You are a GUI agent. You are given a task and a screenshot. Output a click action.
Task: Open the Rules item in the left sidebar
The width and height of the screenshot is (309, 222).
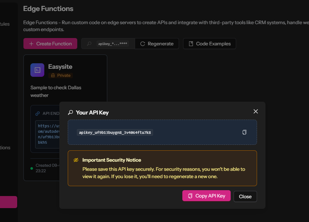click(x=5, y=24)
